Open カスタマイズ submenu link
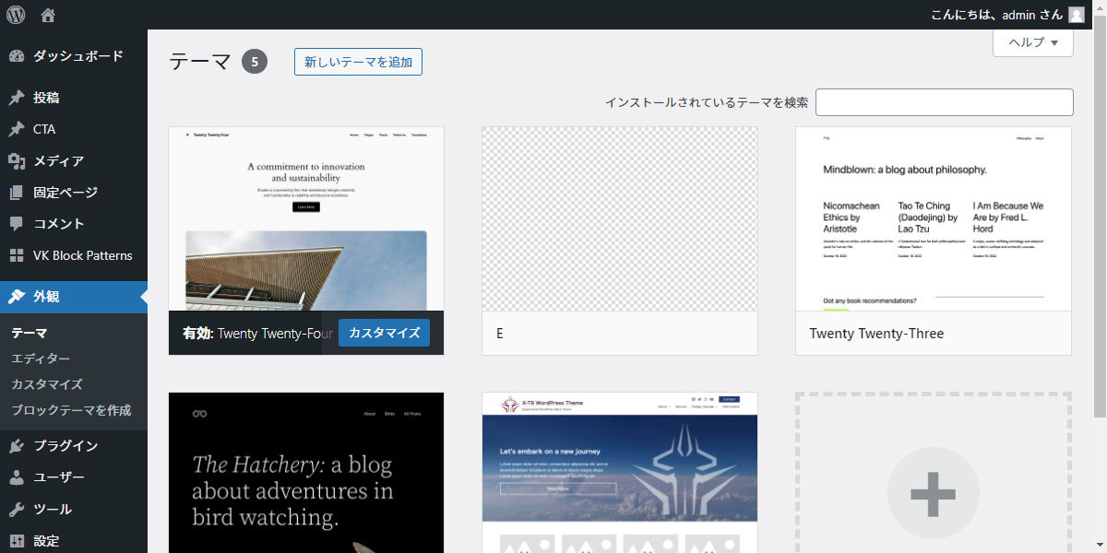 [x=47, y=384]
